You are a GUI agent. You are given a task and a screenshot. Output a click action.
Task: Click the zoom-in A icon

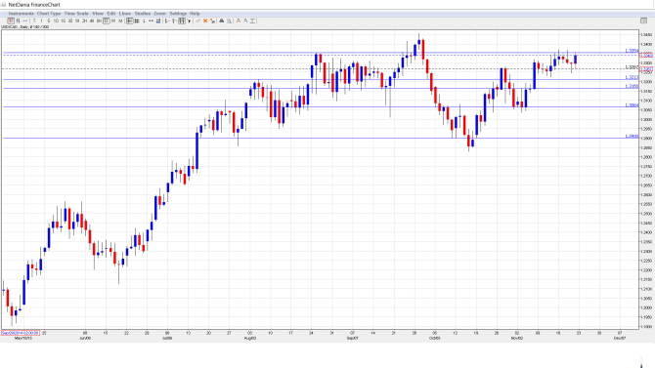[239, 20]
